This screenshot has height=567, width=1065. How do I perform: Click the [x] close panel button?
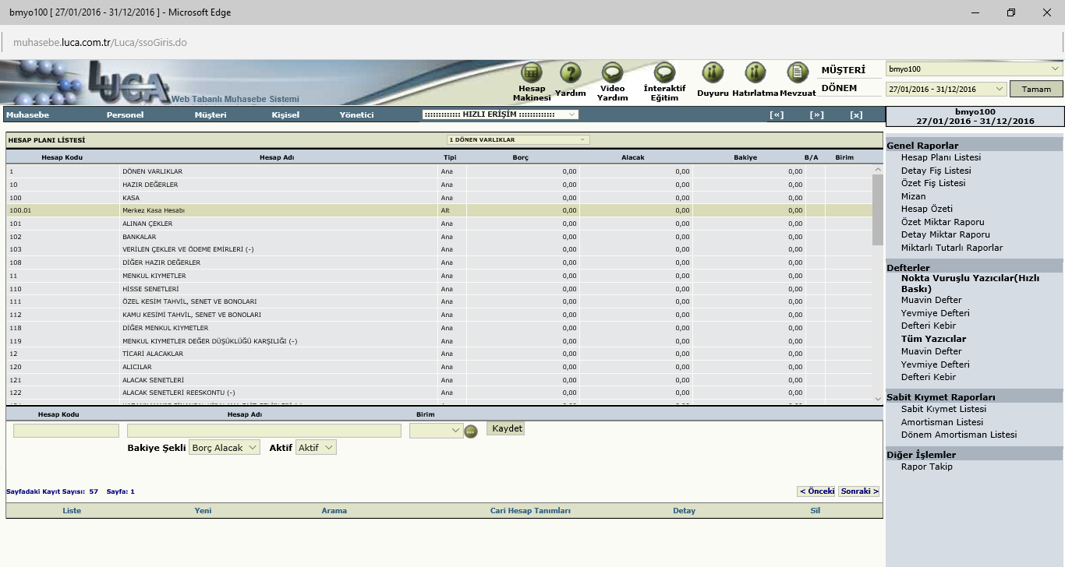pyautogui.click(x=856, y=114)
